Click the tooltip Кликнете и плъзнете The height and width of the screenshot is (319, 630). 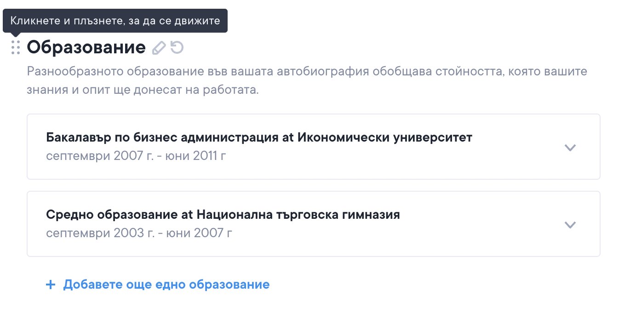[x=115, y=21]
